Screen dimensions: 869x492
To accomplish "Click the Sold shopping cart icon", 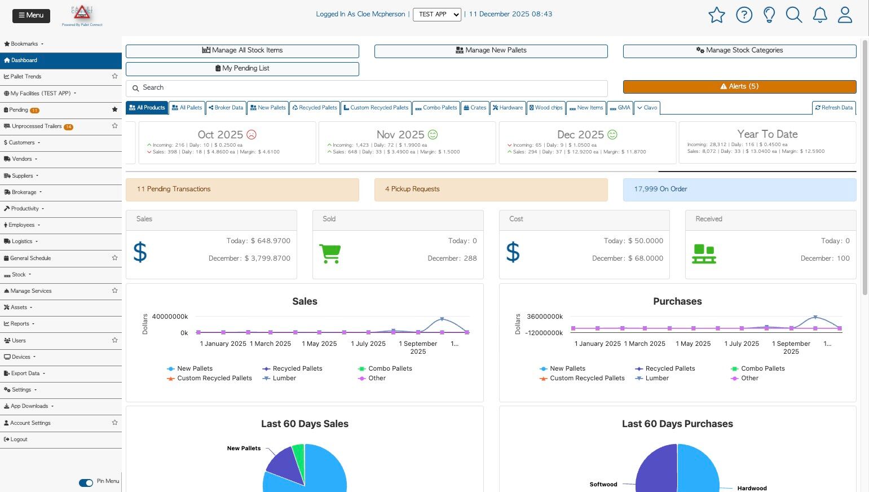I will [330, 253].
